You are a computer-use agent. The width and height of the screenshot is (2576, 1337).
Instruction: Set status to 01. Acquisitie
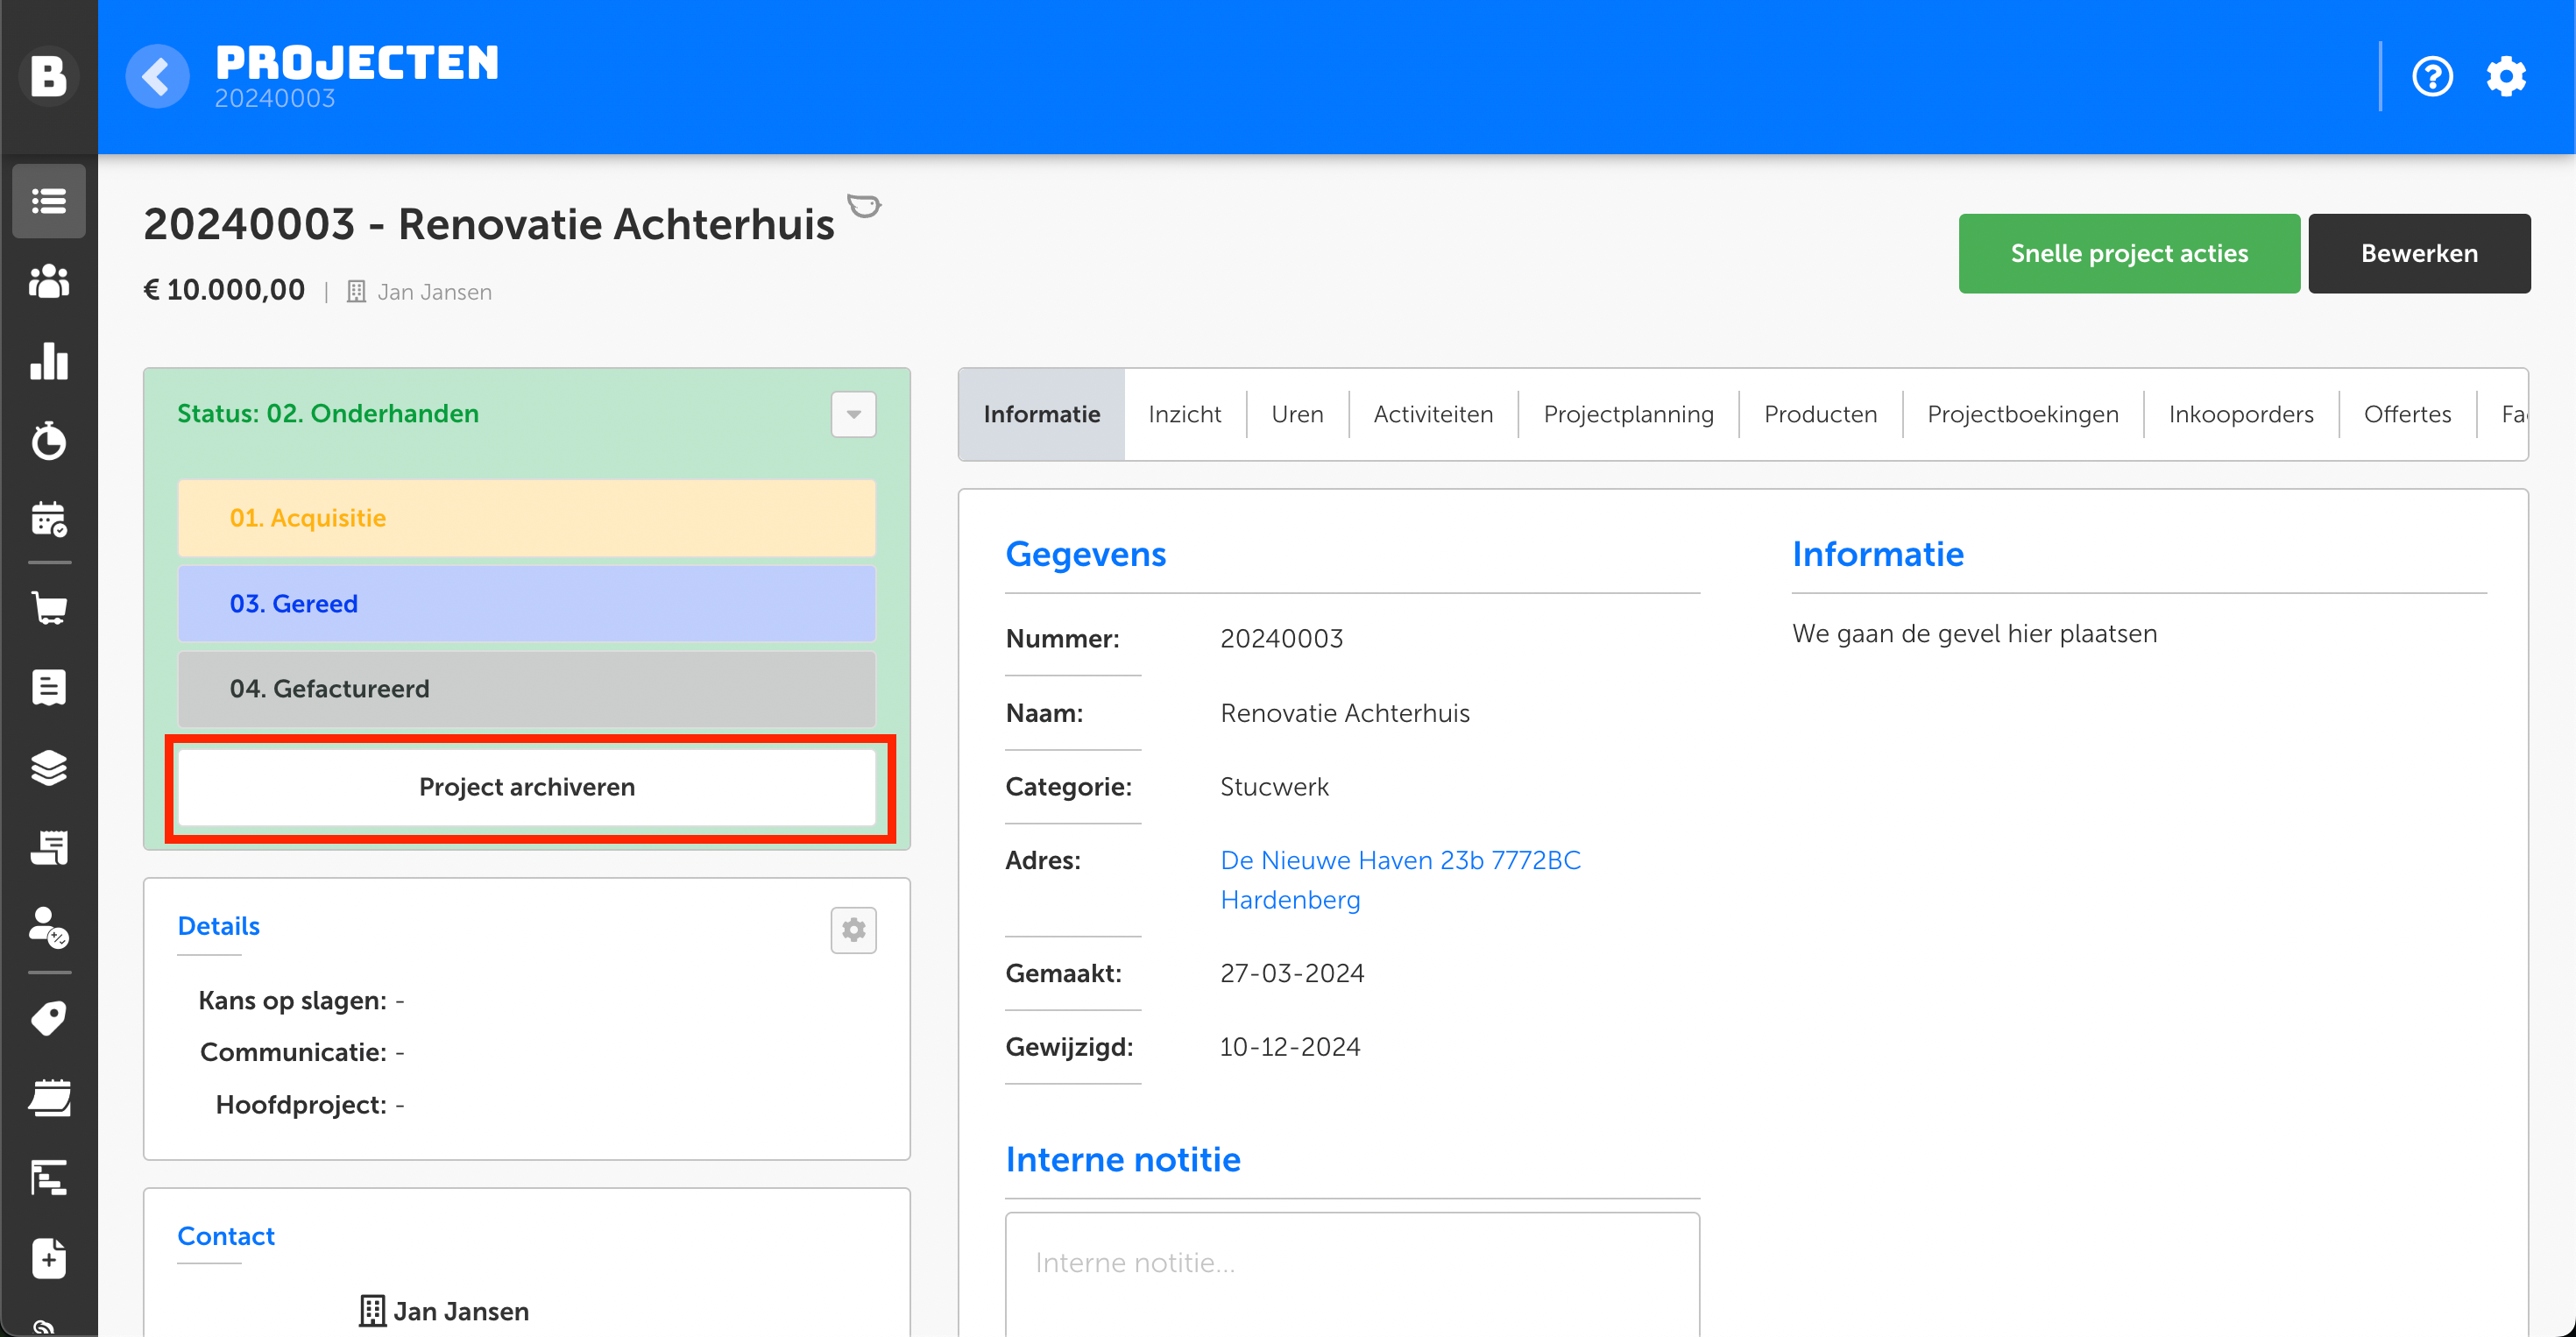[x=527, y=518]
